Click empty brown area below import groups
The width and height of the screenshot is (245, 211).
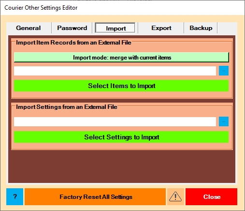pos(122,166)
